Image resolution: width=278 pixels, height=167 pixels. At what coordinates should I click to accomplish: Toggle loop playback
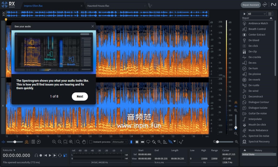click(60, 155)
